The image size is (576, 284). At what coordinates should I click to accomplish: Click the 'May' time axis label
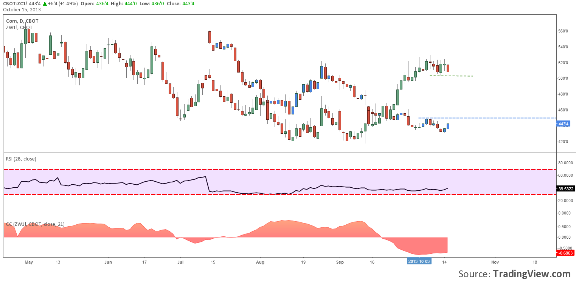(x=29, y=261)
